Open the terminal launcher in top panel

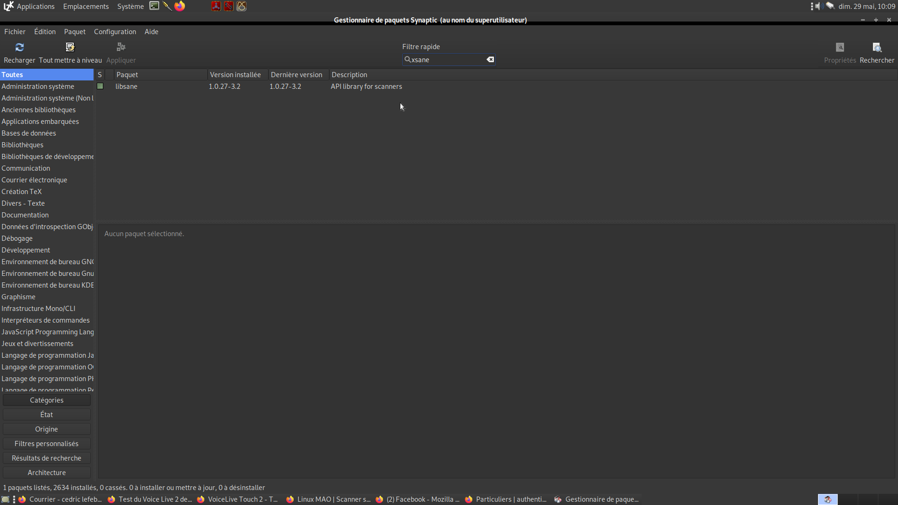pyautogui.click(x=154, y=6)
